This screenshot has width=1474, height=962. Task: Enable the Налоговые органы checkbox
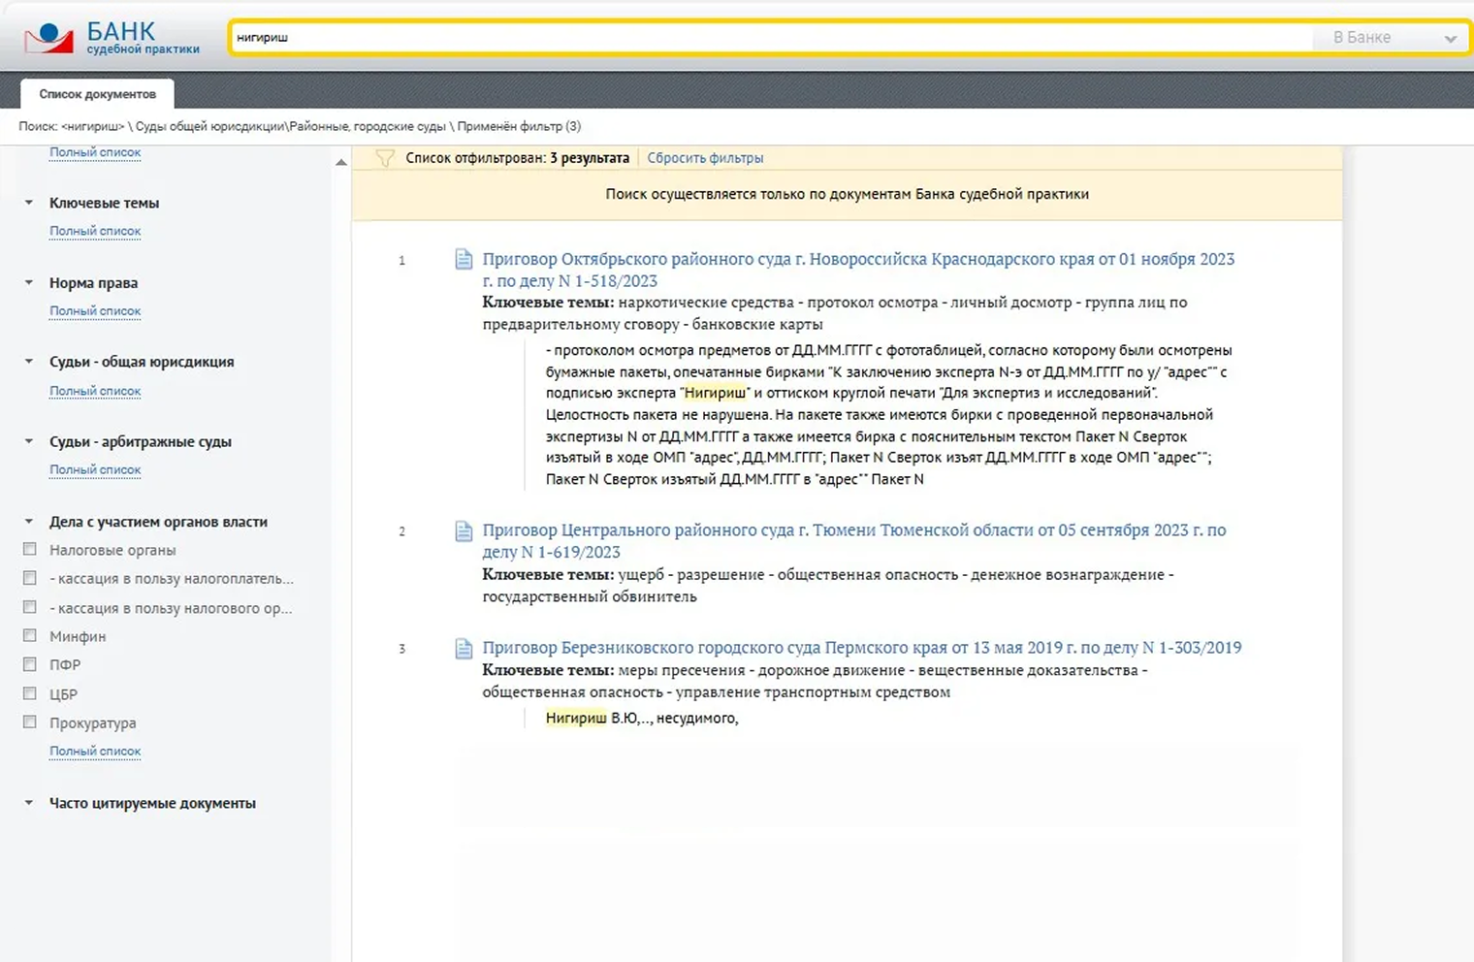pyautogui.click(x=30, y=550)
